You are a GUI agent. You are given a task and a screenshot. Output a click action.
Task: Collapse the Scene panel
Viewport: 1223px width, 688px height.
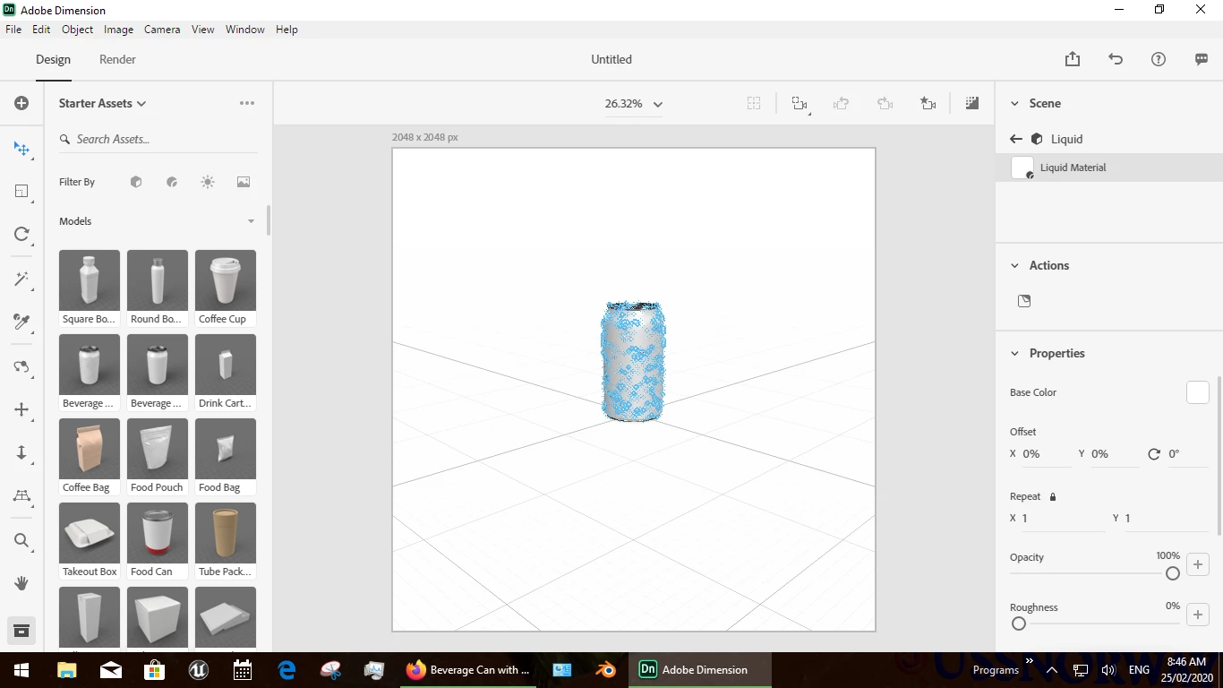1014,103
